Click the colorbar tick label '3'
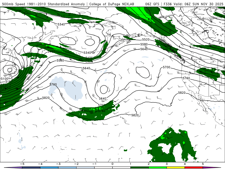The image size is (225, 169). tap(167, 164)
